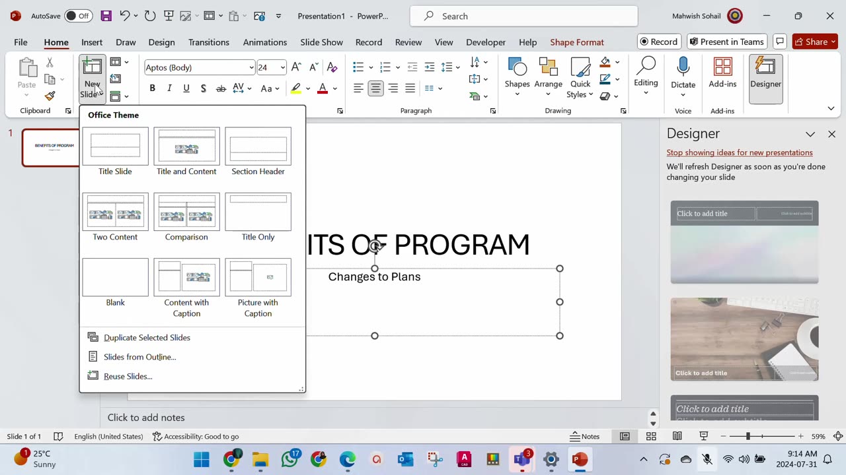Click the Share button
The height and width of the screenshot is (475, 846).
[x=815, y=42]
